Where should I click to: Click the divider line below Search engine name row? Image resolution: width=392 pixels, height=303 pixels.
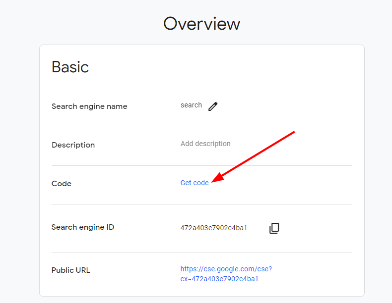pos(201,127)
